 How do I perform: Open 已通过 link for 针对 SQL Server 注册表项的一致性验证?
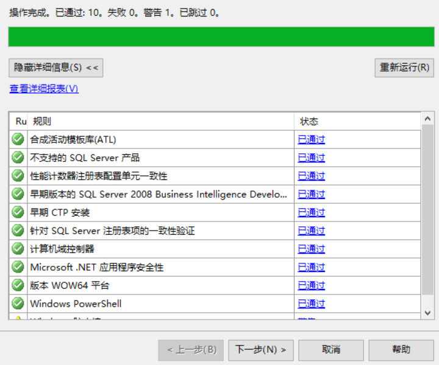pos(312,231)
